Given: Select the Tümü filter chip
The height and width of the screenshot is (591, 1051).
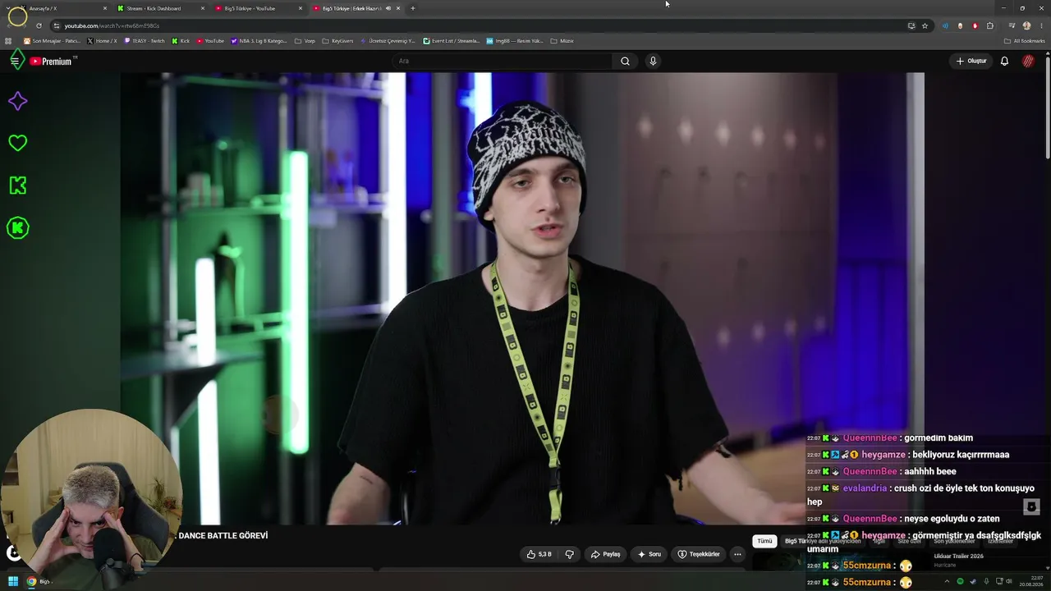Looking at the screenshot, I should pyautogui.click(x=764, y=541).
